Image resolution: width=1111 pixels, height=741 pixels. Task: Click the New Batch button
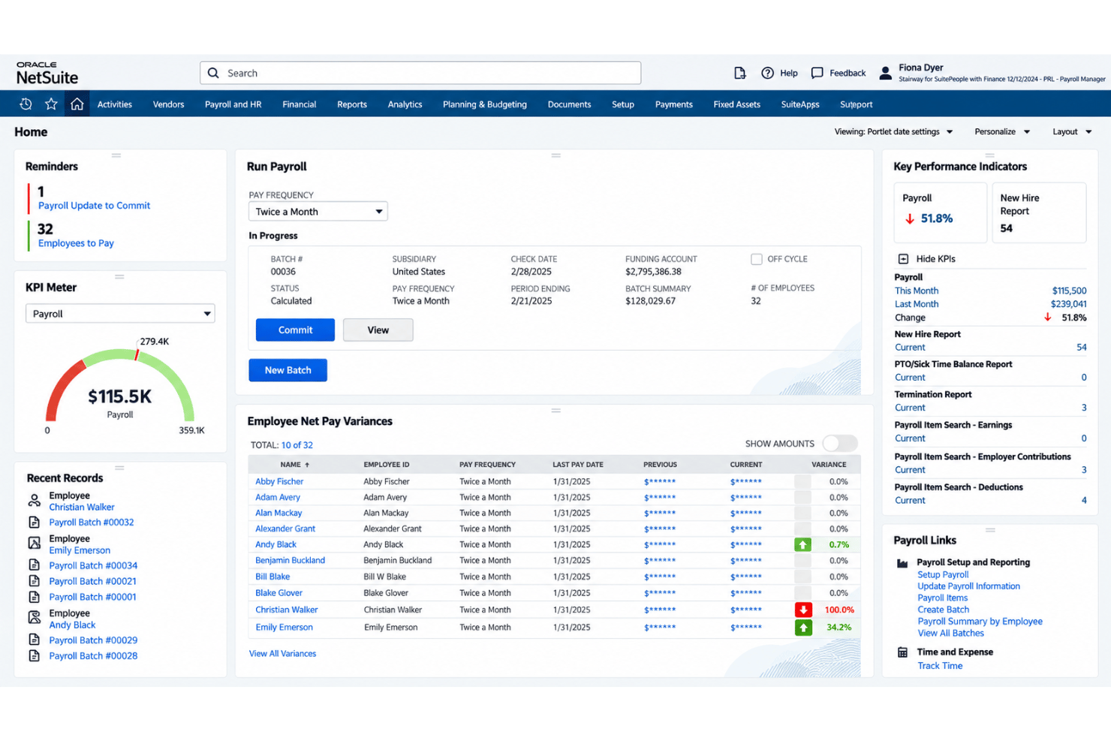pos(288,370)
